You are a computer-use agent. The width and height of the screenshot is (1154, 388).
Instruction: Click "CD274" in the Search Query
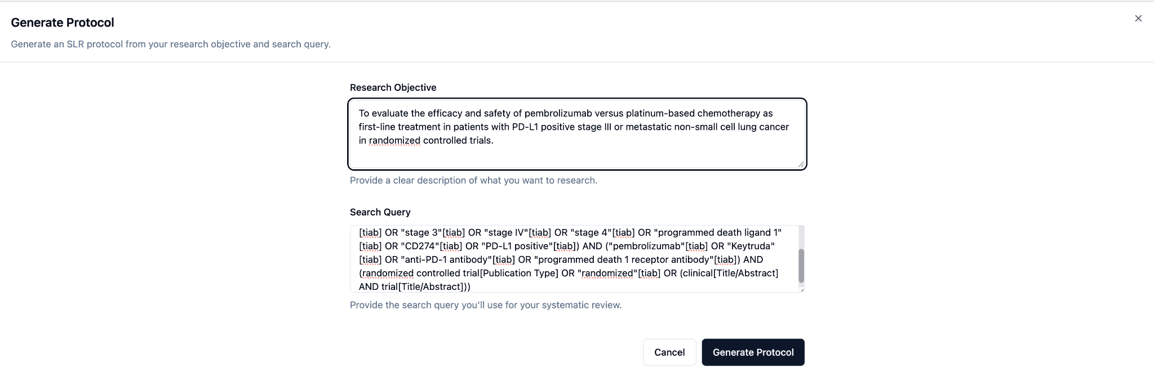point(420,246)
